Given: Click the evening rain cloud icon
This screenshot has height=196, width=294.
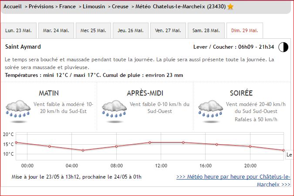Looking at the screenshot, I should [210, 109].
